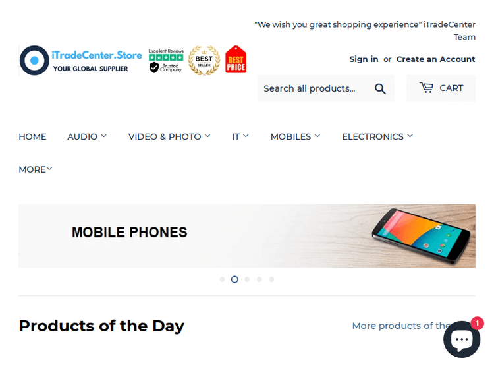Open the Mobiles menu
494x371 pixels.
click(295, 136)
